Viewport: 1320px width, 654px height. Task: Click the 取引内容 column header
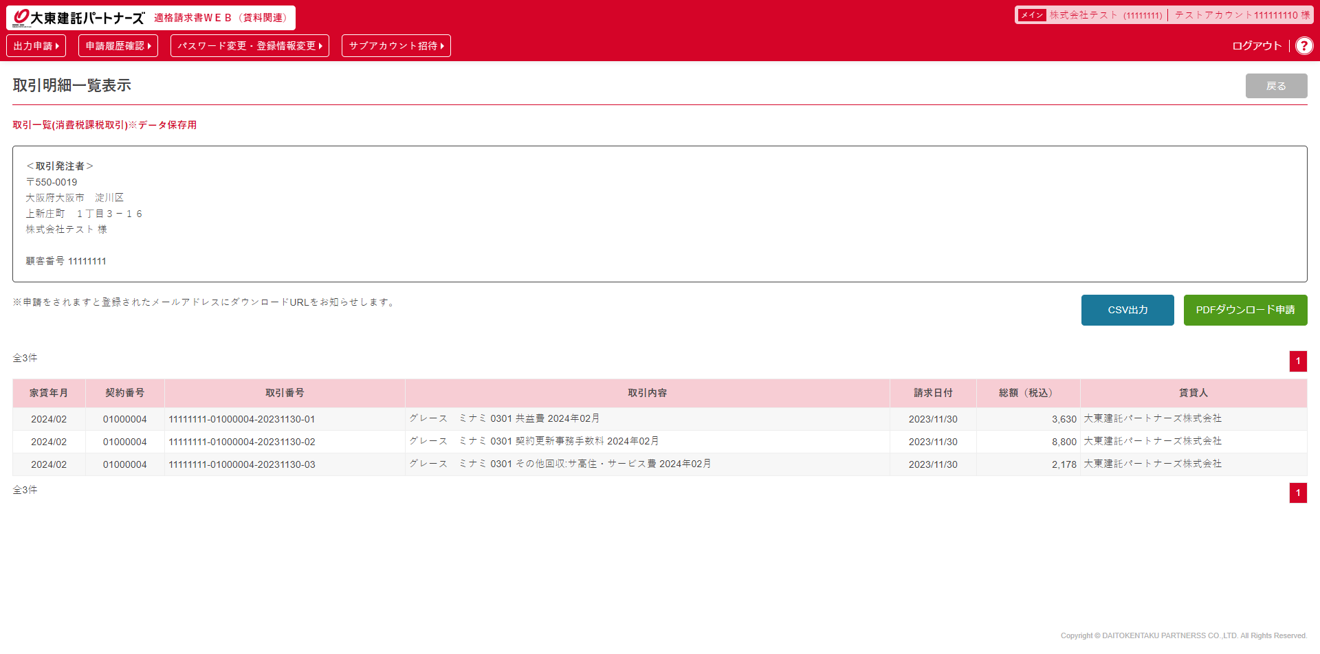point(647,393)
